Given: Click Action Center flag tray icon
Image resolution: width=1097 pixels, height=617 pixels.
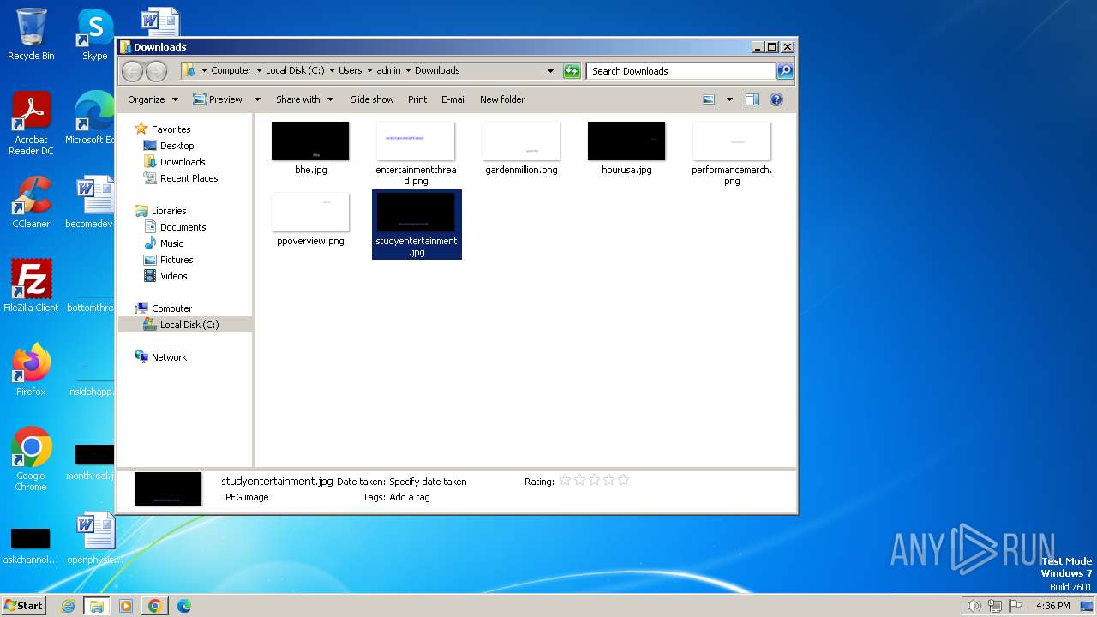Looking at the screenshot, I should pyautogui.click(x=1016, y=606).
